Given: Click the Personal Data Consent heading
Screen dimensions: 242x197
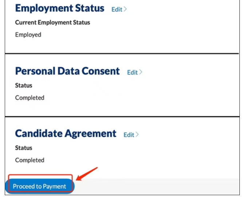Looking at the screenshot, I should 67,71.
